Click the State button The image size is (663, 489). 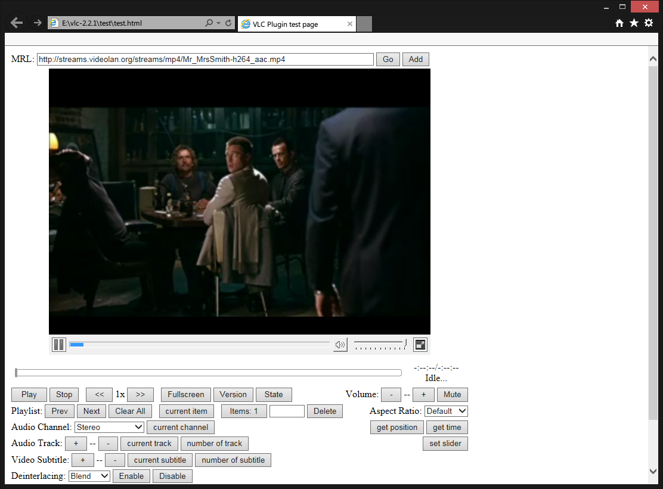coord(274,395)
